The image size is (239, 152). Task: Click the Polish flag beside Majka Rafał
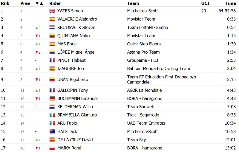click(x=52, y=148)
